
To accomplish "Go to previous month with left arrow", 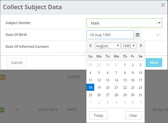I will tap(90, 46).
